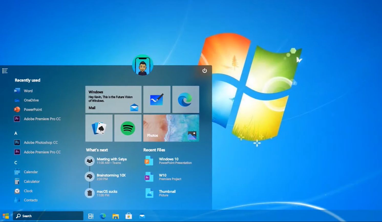This screenshot has height=222, width=382.
Task: Open the Spotify tile
Action: point(128,128)
